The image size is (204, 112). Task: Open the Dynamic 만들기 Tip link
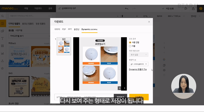[138, 69]
